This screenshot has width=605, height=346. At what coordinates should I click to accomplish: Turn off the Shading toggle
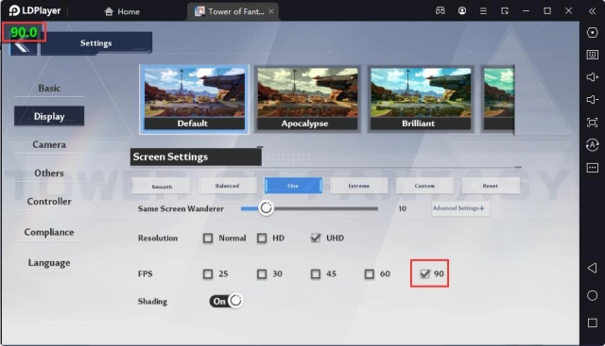pos(226,301)
